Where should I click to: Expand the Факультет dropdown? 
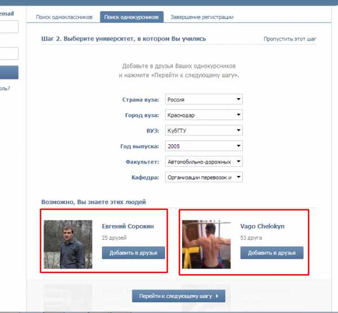pyautogui.click(x=204, y=161)
